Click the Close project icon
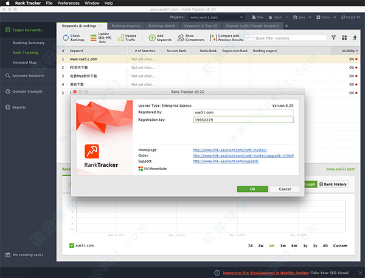This screenshot has height=278, width=365. [318, 17]
